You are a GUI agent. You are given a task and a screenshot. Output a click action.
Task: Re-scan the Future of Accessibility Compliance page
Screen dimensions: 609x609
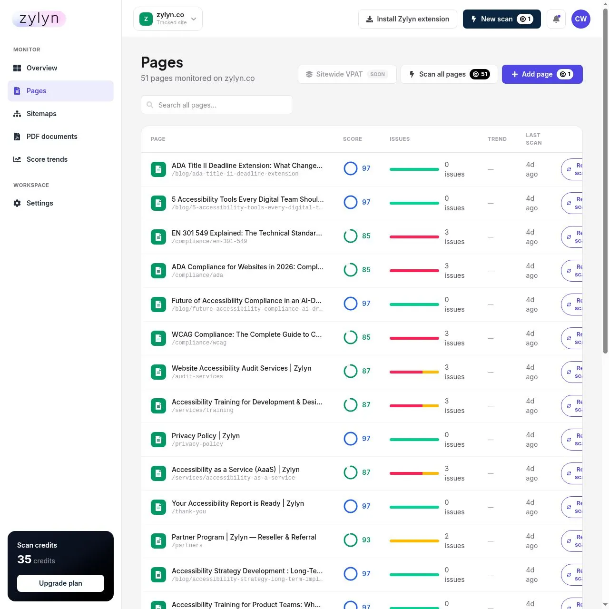pos(572,304)
